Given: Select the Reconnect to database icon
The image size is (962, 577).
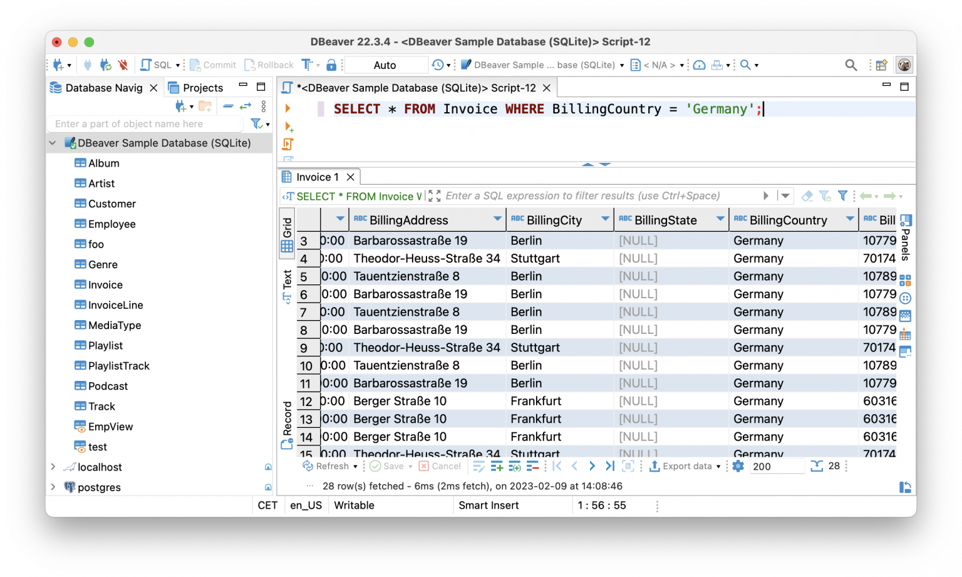Looking at the screenshot, I should tap(105, 65).
